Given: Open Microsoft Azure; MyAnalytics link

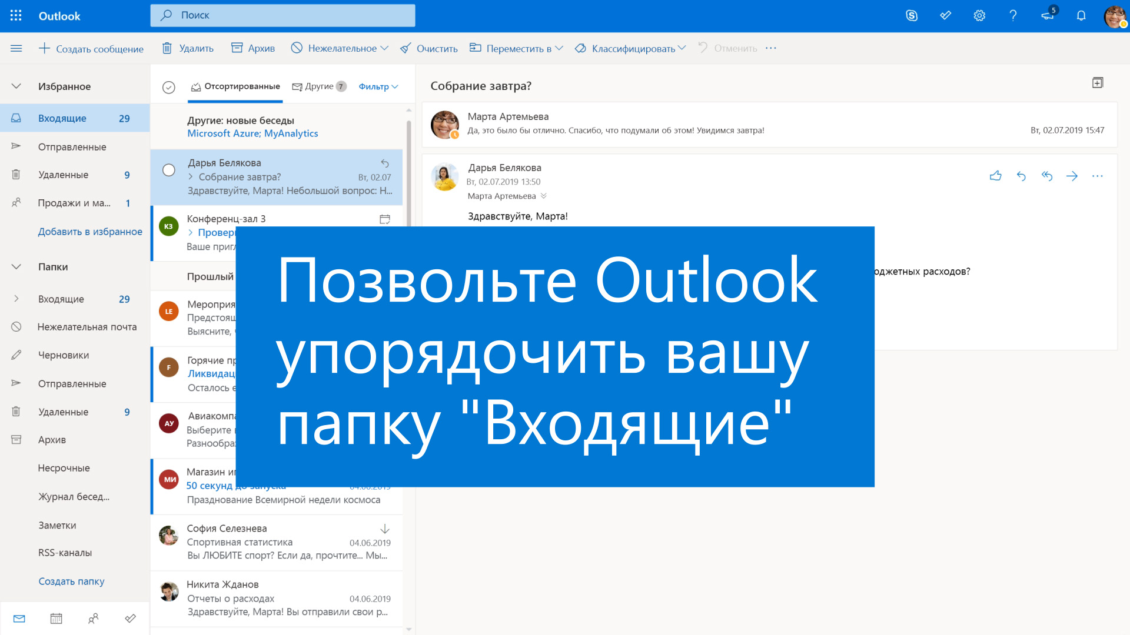Looking at the screenshot, I should coord(252,133).
